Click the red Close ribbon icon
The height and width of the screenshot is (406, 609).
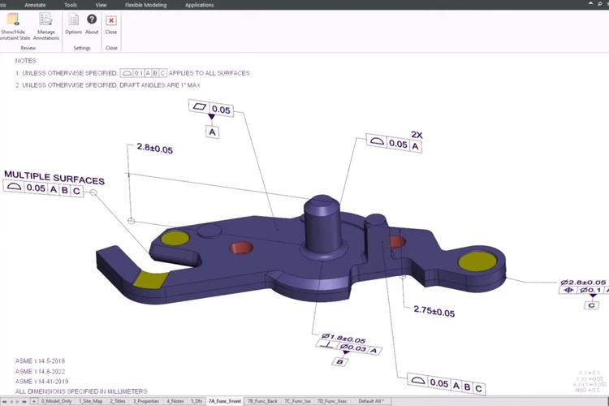(111, 20)
